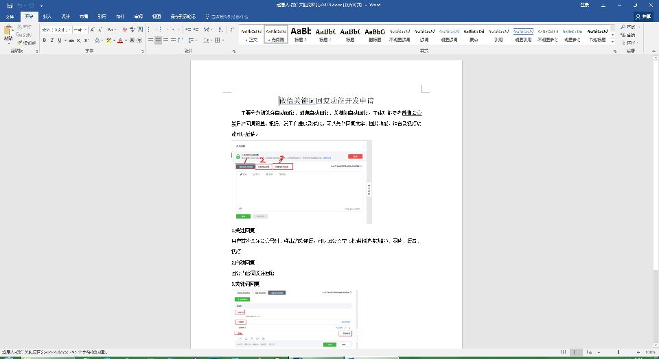Toggle Bold formatting
This screenshot has width=659, height=359.
[x=44, y=40]
